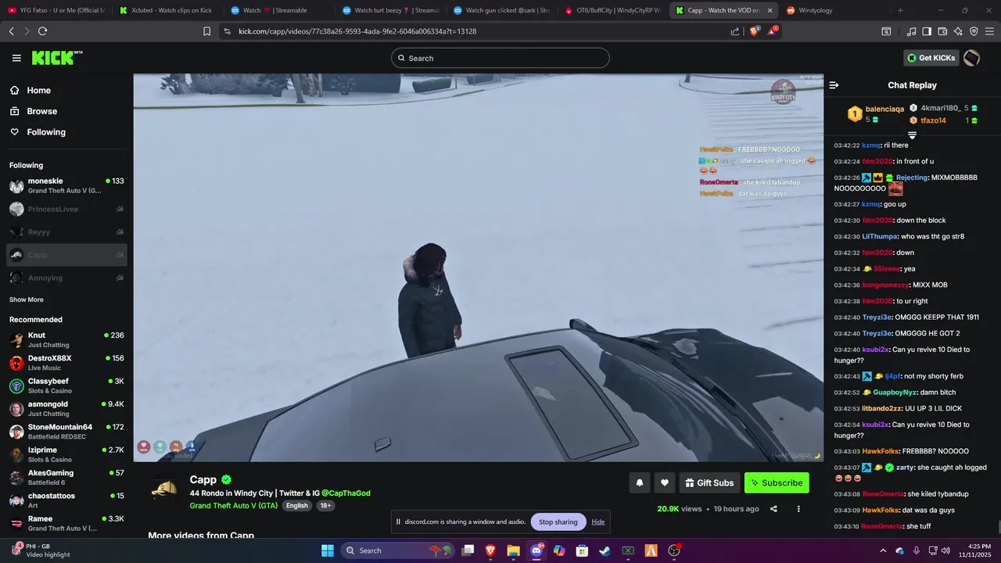This screenshot has height=563, width=1001.
Task: Switch to Xcluted Watch clips on Kick tab
Action: 166,10
